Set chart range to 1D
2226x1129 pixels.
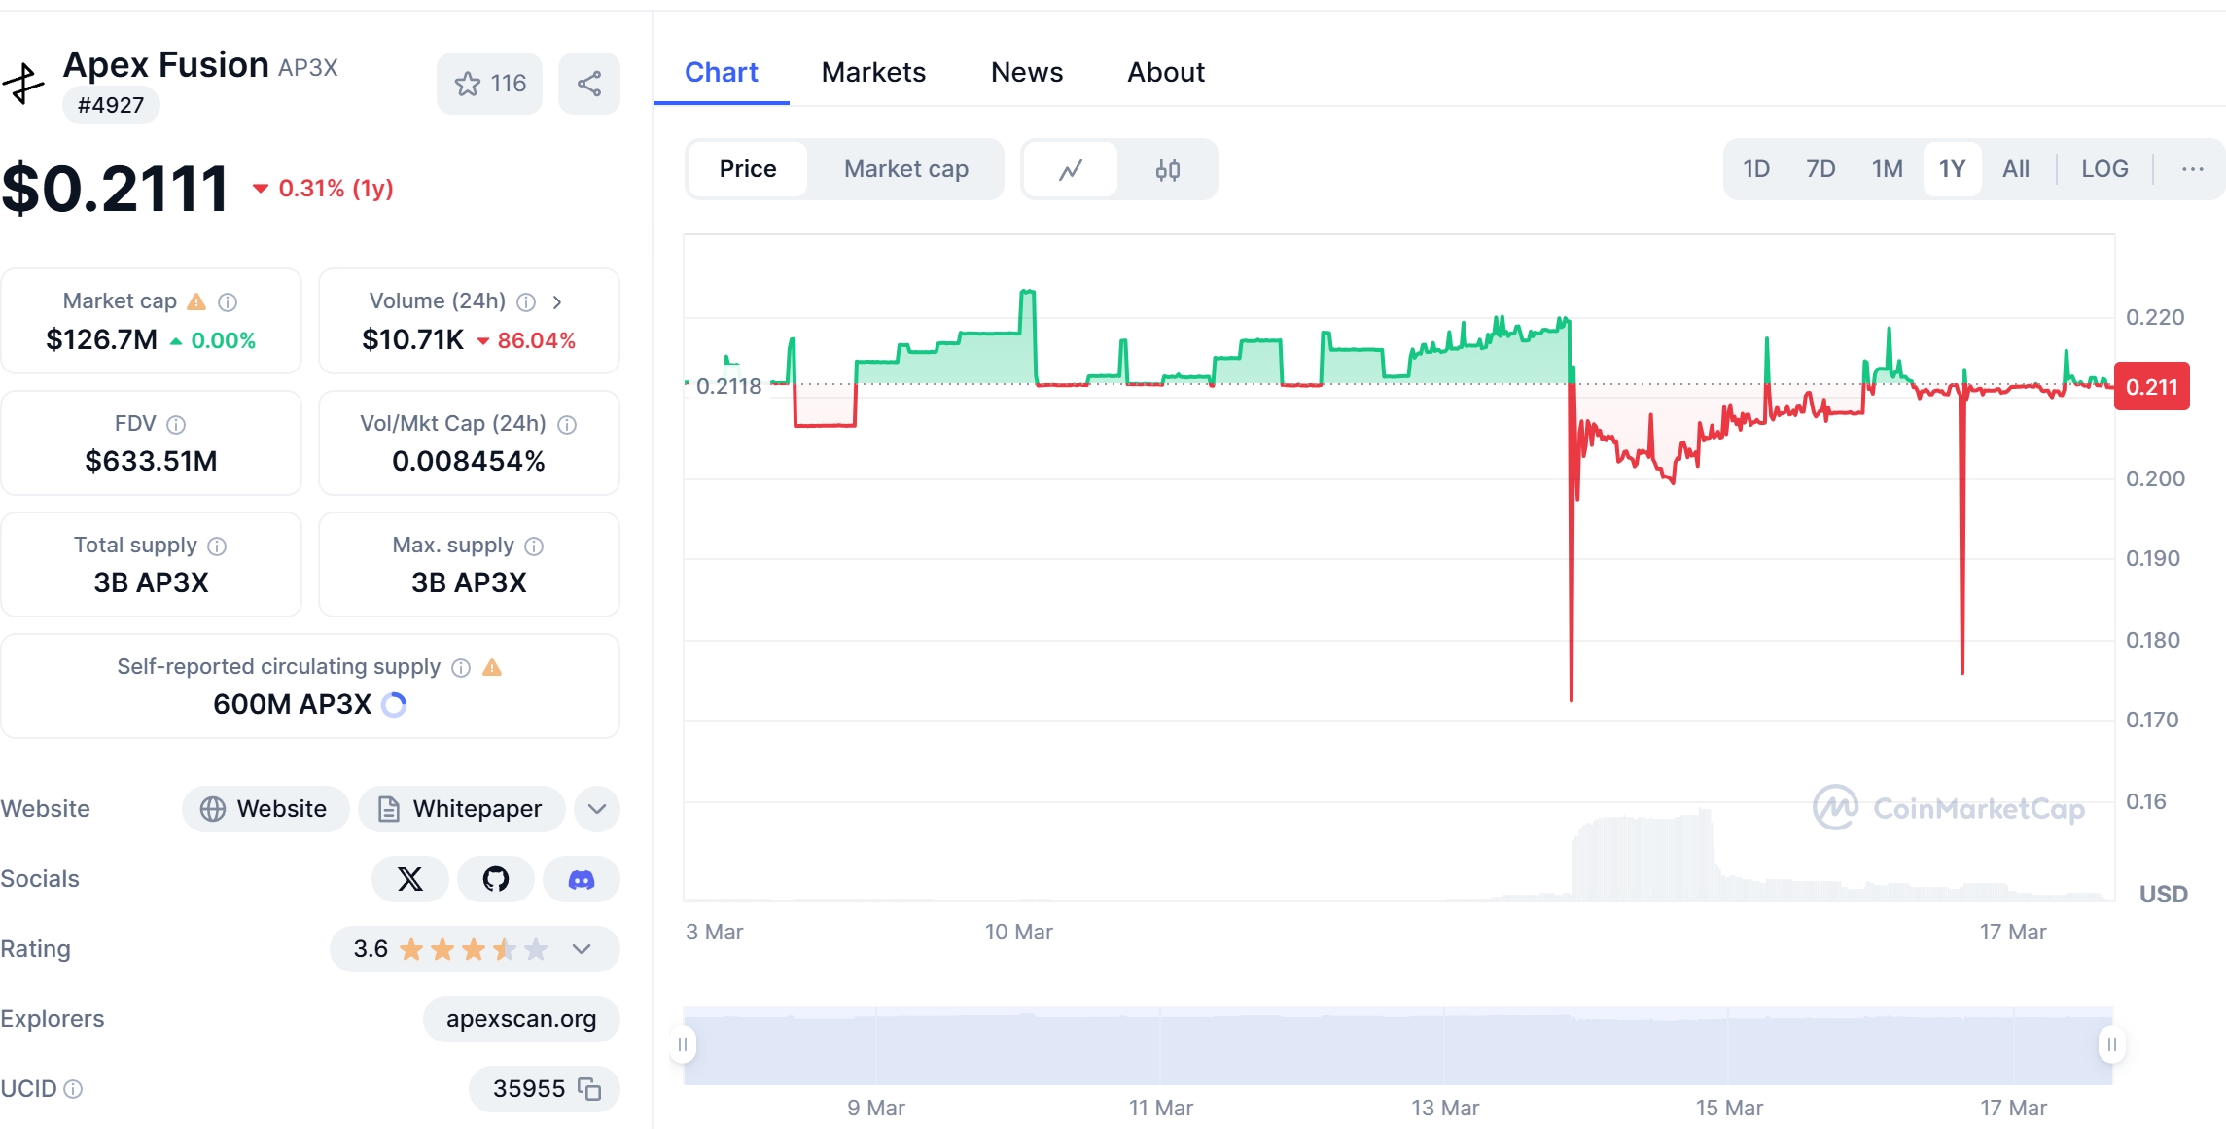click(x=1756, y=169)
